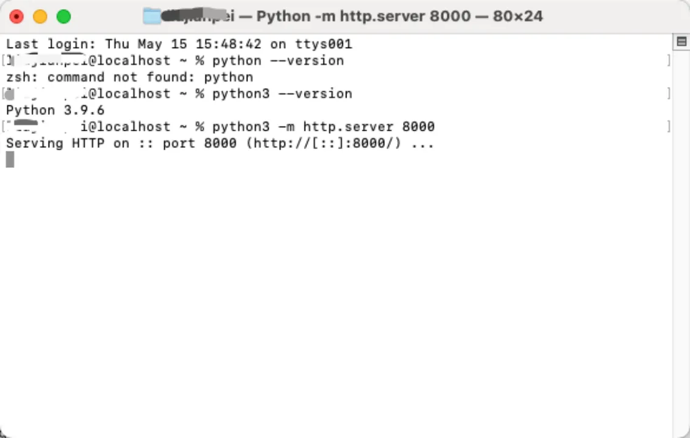
Task: Click right bracket mark beside http.server command
Action: 669,127
